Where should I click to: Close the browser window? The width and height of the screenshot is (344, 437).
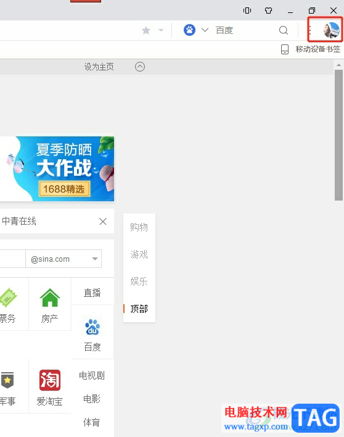pyautogui.click(x=334, y=10)
